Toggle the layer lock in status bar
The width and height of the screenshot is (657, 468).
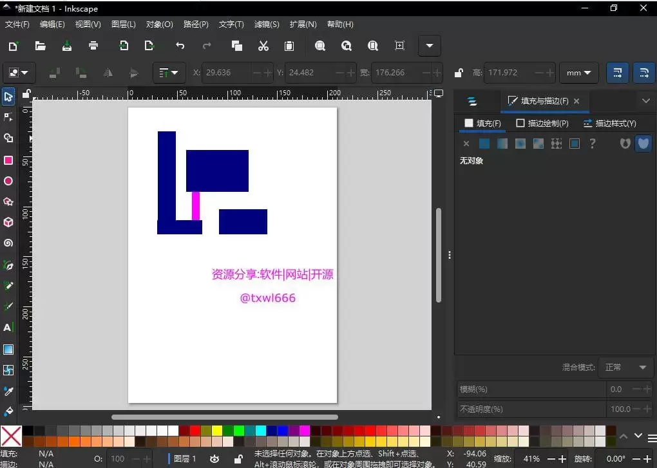pyautogui.click(x=238, y=459)
